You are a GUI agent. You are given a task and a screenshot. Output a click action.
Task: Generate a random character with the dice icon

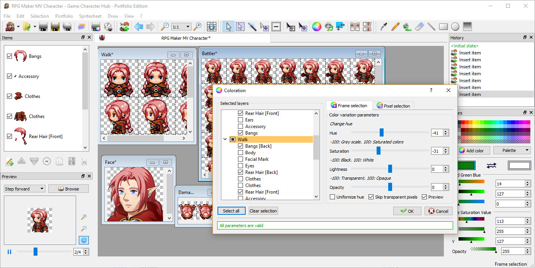coord(109,26)
